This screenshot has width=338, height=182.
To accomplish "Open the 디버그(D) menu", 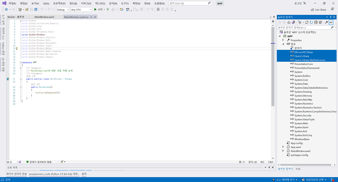I will (86, 3).
